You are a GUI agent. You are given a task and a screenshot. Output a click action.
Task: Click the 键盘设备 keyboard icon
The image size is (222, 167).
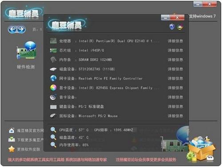(x=53, y=107)
